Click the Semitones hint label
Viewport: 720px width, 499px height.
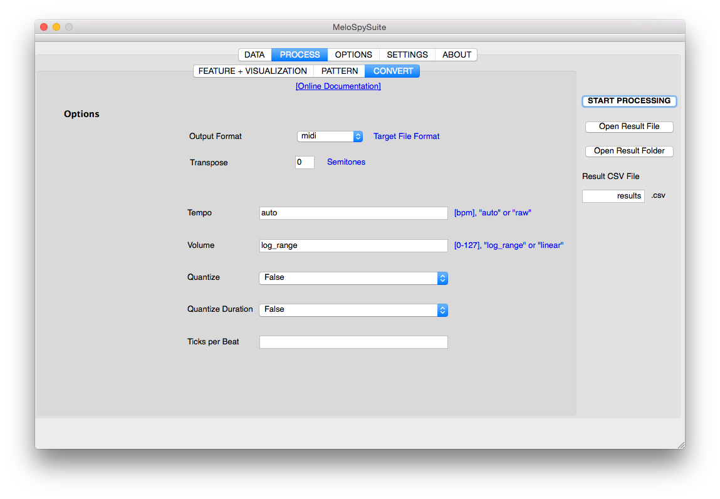click(347, 162)
